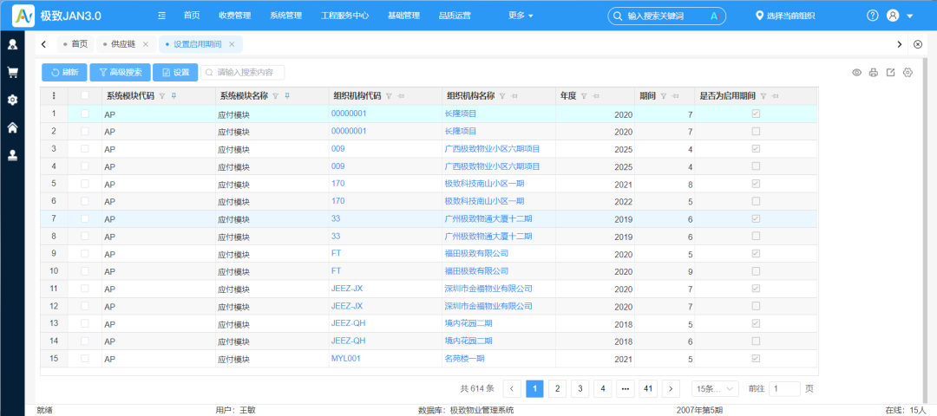
Task: Open the 15条 page size dropdown
Action: pyautogui.click(x=715, y=388)
